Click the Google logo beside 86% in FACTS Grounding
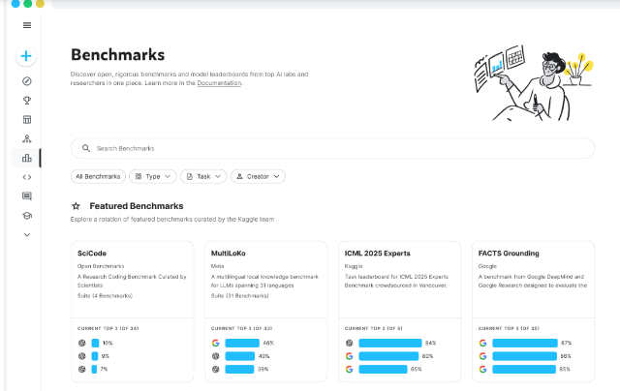 (482, 356)
